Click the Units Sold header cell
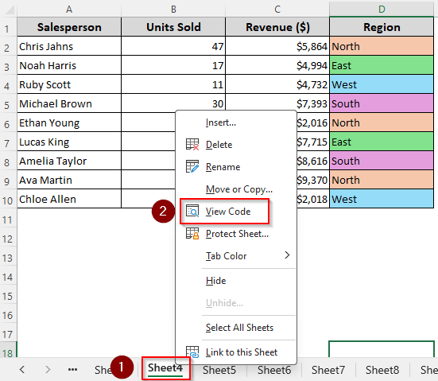The width and height of the screenshot is (438, 381). click(x=173, y=27)
